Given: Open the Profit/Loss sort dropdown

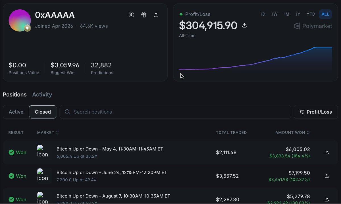Looking at the screenshot, I should pyautogui.click(x=316, y=112).
